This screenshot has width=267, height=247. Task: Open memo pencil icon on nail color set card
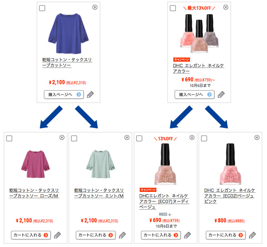coord(221,95)
